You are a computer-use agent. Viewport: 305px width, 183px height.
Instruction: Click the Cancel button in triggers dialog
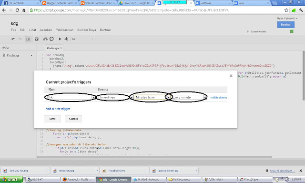[73, 119]
